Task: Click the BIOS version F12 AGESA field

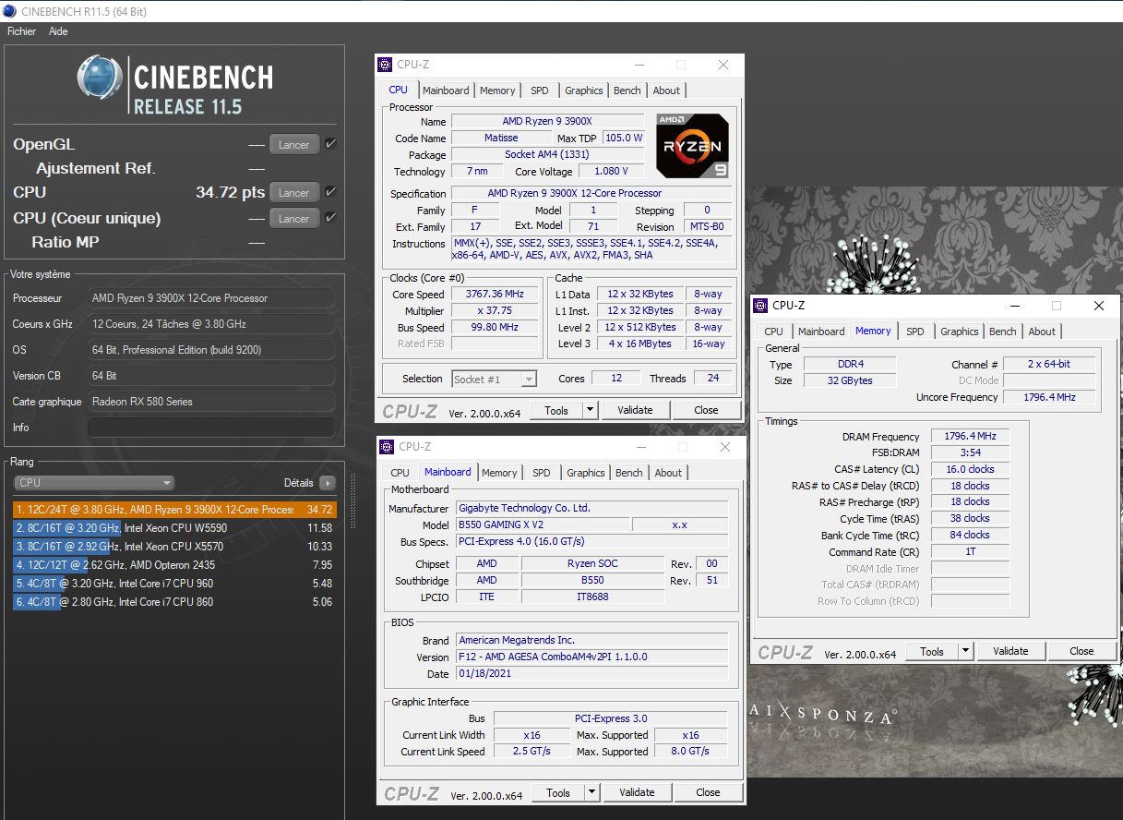Action: pyautogui.click(x=592, y=657)
